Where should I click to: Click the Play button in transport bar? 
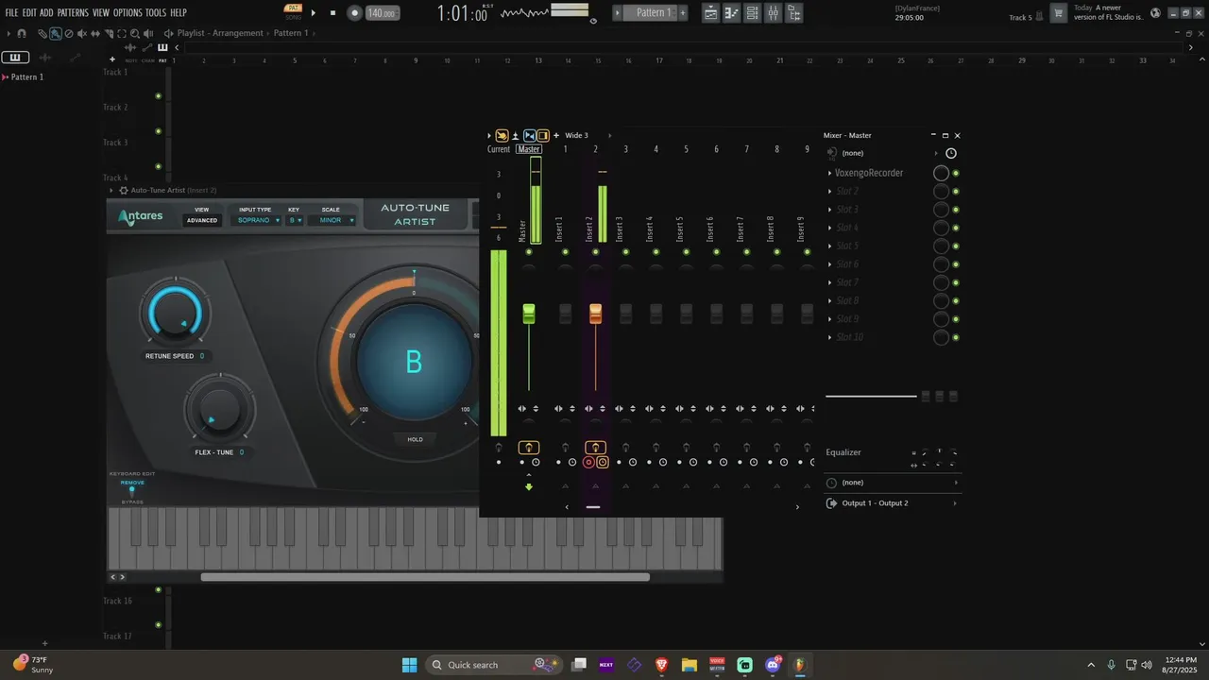(315, 13)
